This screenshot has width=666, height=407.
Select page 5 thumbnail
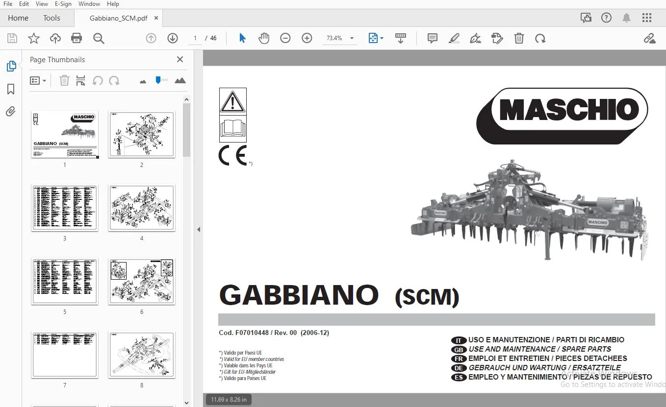[65, 281]
